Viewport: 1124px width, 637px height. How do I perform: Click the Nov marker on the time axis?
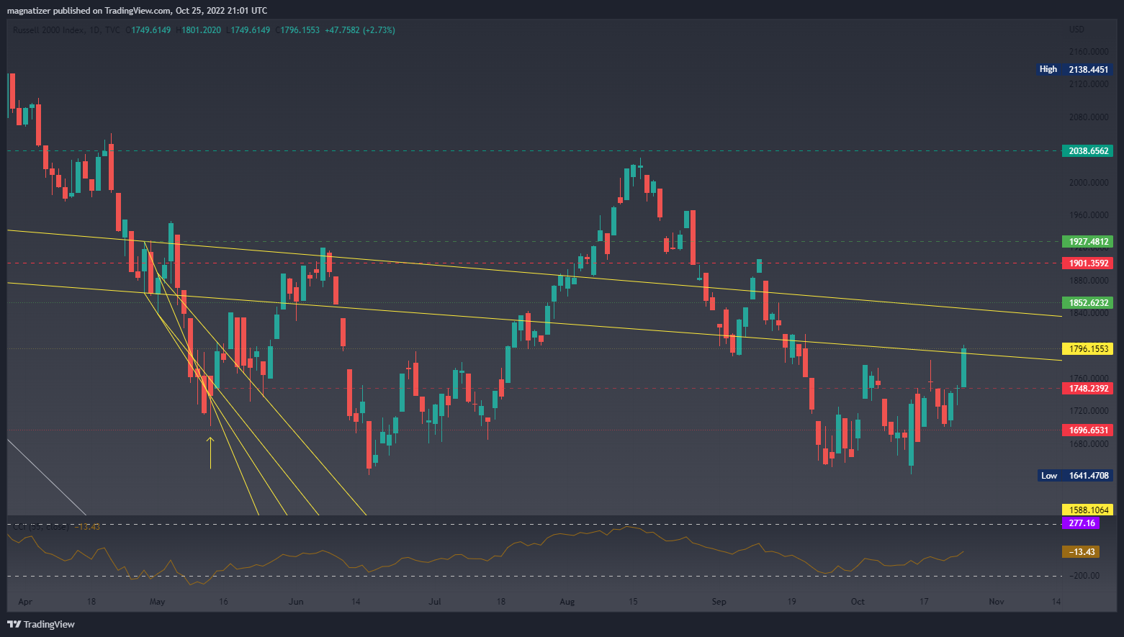point(996,602)
